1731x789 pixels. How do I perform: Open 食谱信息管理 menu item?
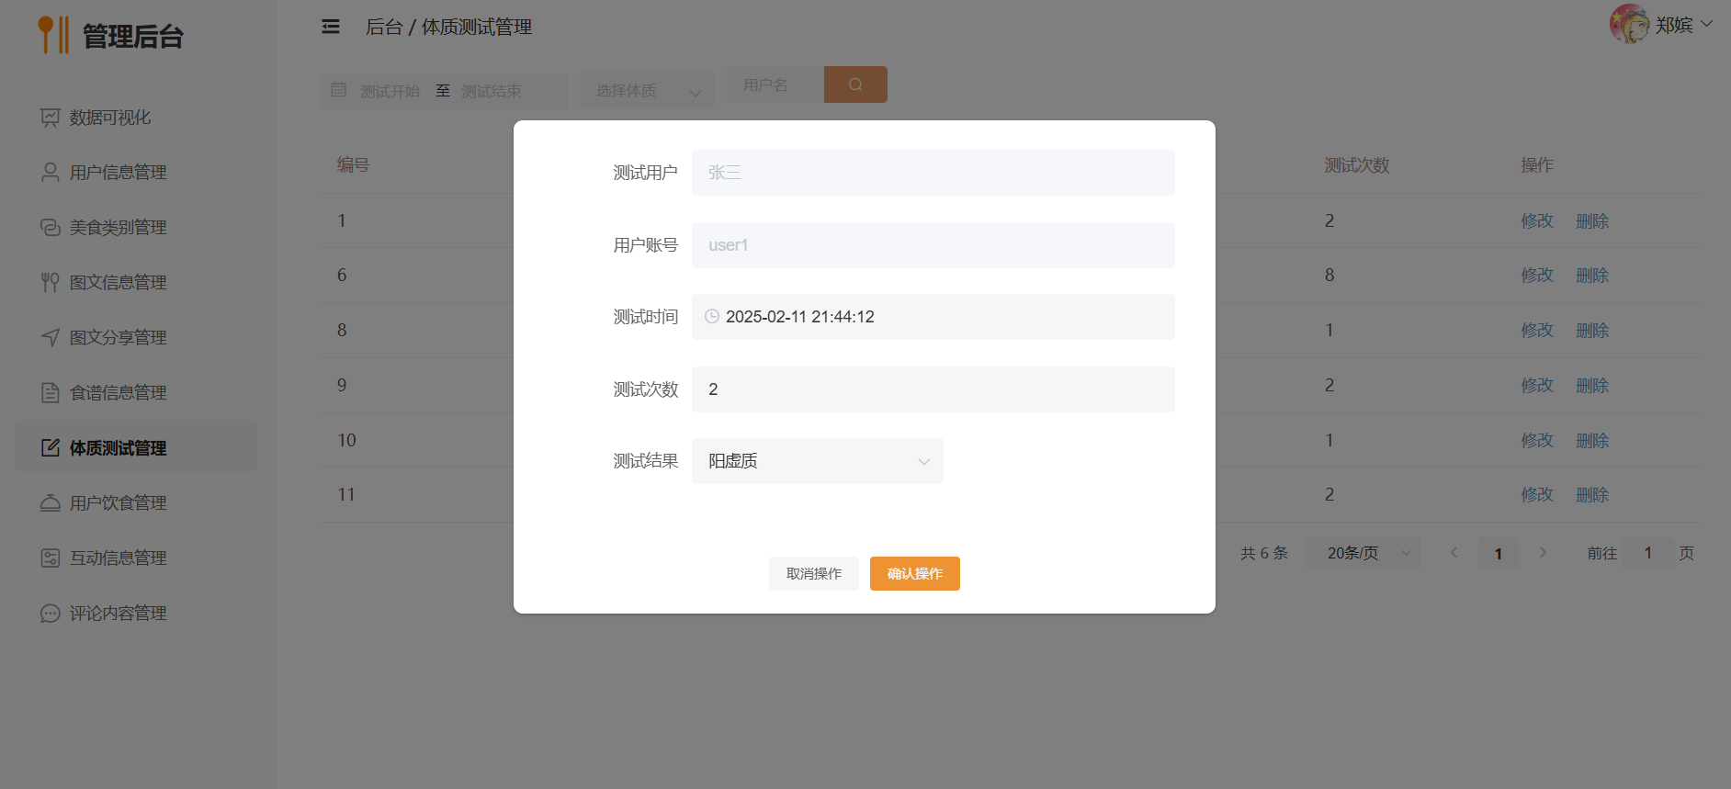coord(136,393)
